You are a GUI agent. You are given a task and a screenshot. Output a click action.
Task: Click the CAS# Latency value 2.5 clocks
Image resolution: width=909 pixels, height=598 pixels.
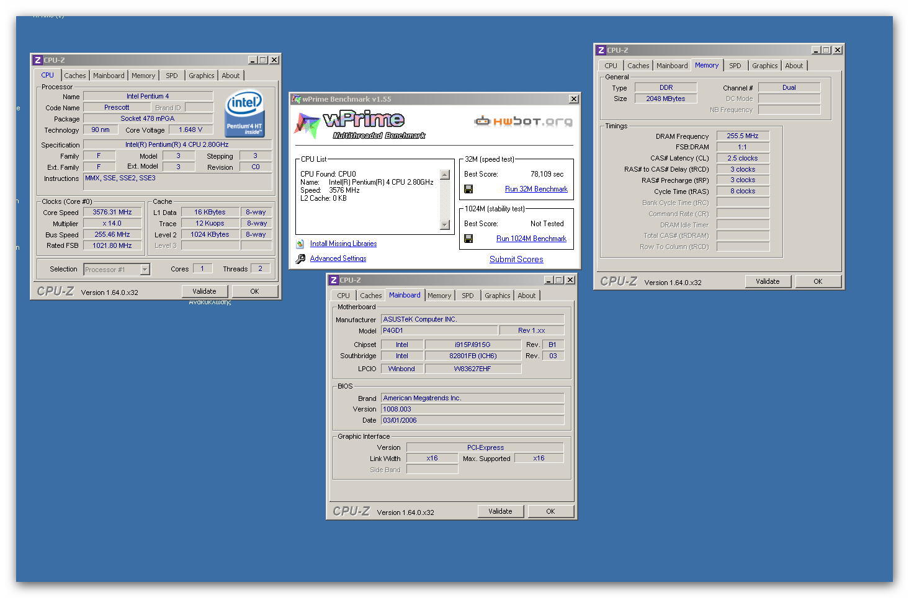coord(743,158)
